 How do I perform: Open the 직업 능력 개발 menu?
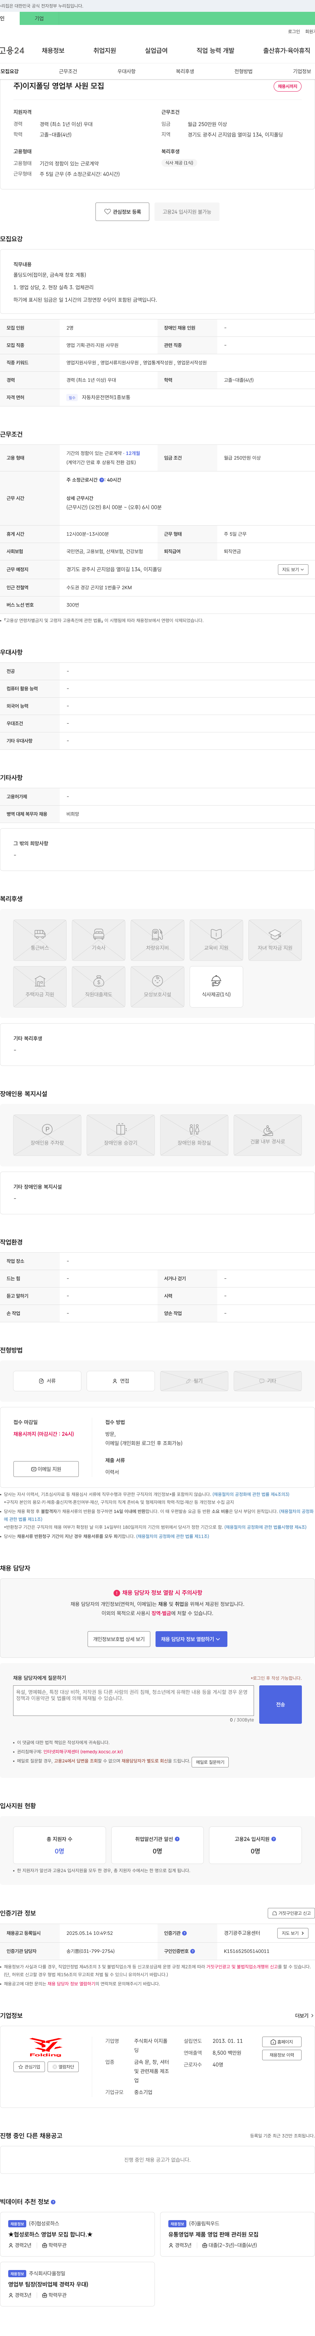click(216, 51)
